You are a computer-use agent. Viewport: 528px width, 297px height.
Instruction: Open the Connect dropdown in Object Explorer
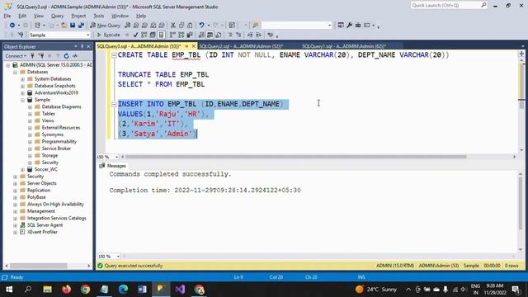[x=16, y=56]
